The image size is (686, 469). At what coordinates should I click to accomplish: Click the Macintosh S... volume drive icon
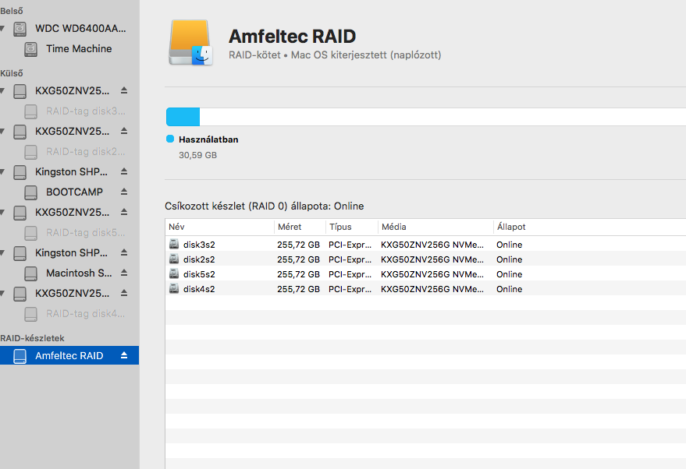click(30, 273)
